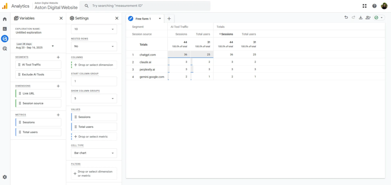
Task: Select the AI Tool Traffic segment chip
Action: pyautogui.click(x=38, y=65)
